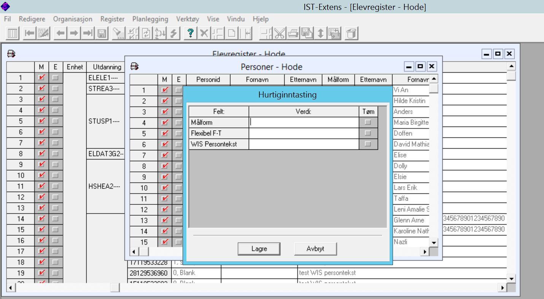Click the blank page toolbar icon
This screenshot has height=299, width=544.
(x=232, y=34)
